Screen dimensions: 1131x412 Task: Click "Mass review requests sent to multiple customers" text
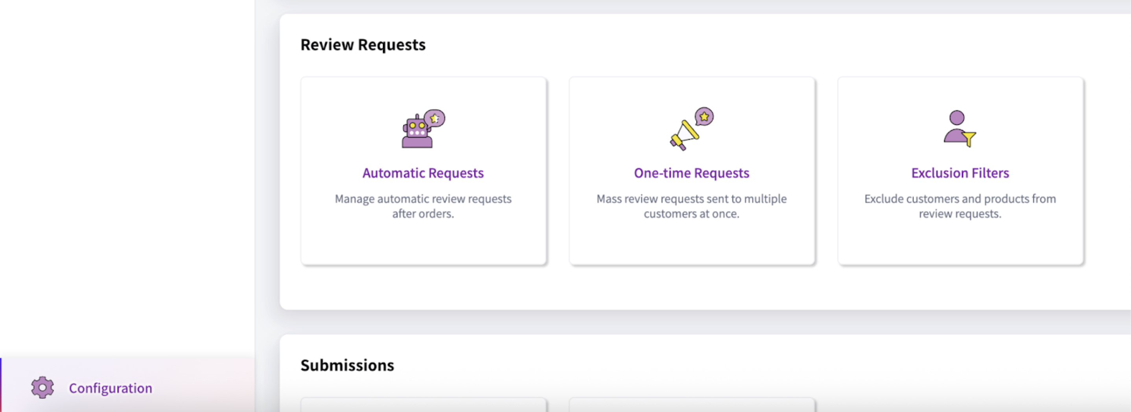691,206
